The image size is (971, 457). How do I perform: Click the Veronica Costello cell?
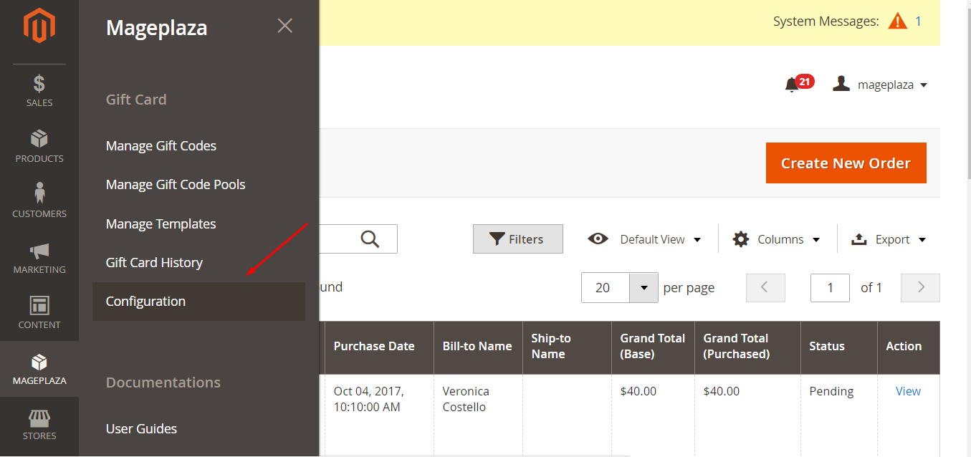click(478, 415)
